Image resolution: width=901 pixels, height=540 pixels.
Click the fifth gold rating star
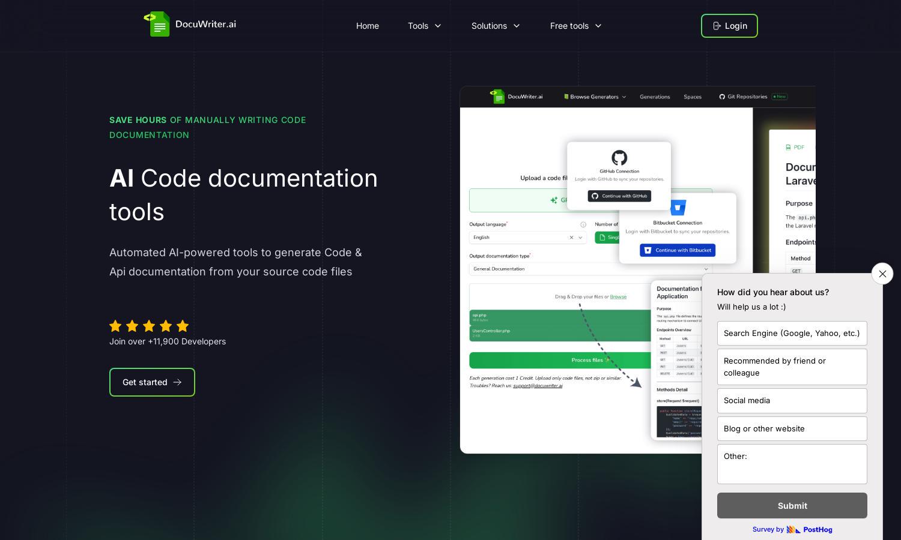183,326
